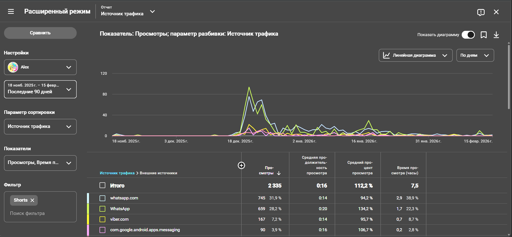512x237 pixels.
Task: Click the 'Сравнить' button
Action: tap(40, 33)
